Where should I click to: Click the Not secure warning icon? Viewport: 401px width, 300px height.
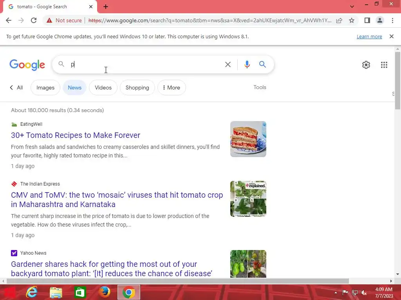pyautogui.click(x=49, y=20)
